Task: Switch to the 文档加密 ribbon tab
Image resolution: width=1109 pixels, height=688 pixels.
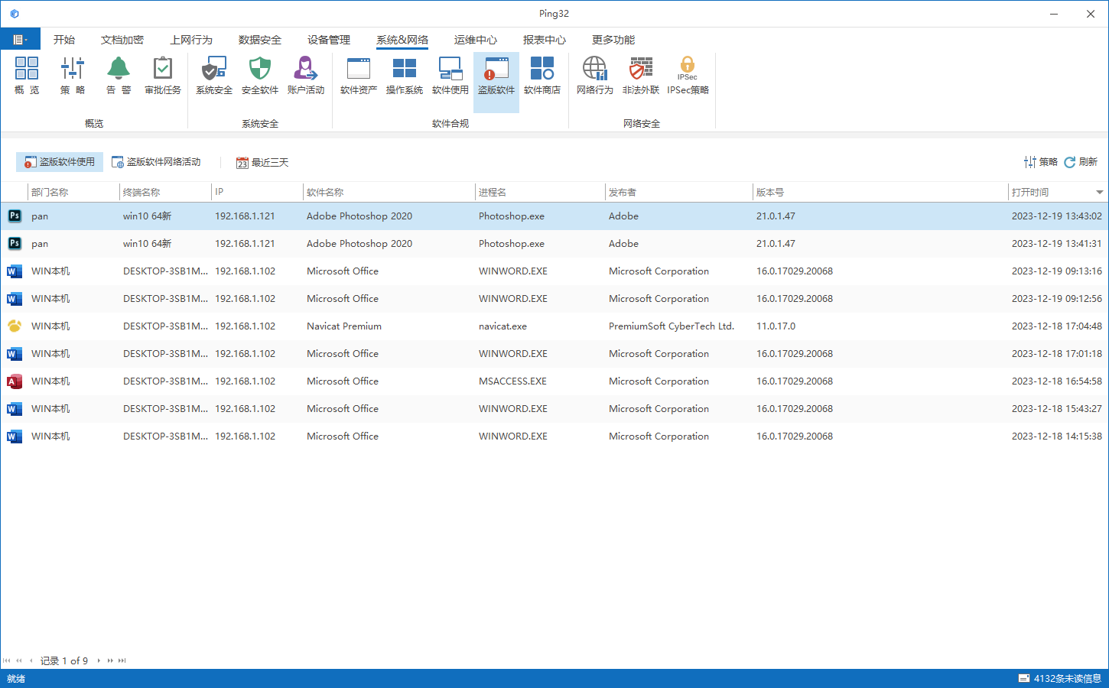Action: (x=122, y=40)
